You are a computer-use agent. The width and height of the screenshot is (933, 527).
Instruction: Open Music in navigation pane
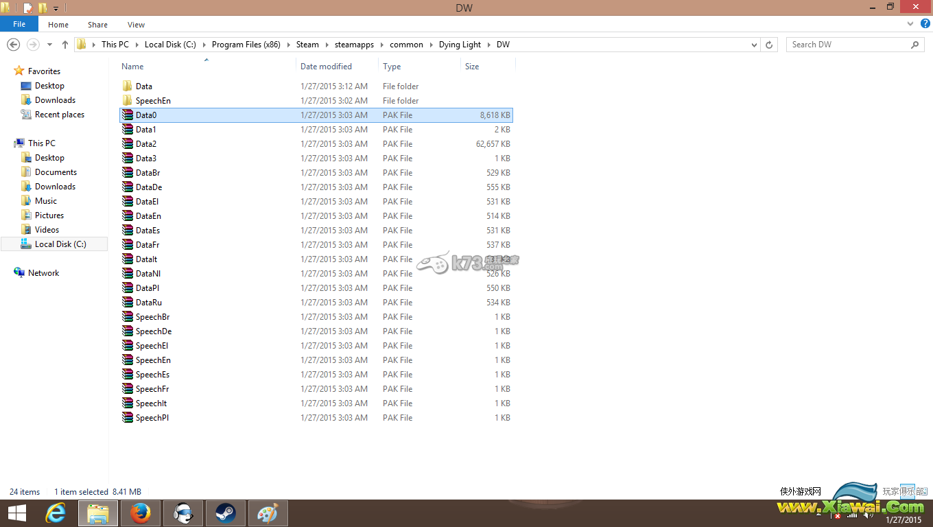point(46,201)
